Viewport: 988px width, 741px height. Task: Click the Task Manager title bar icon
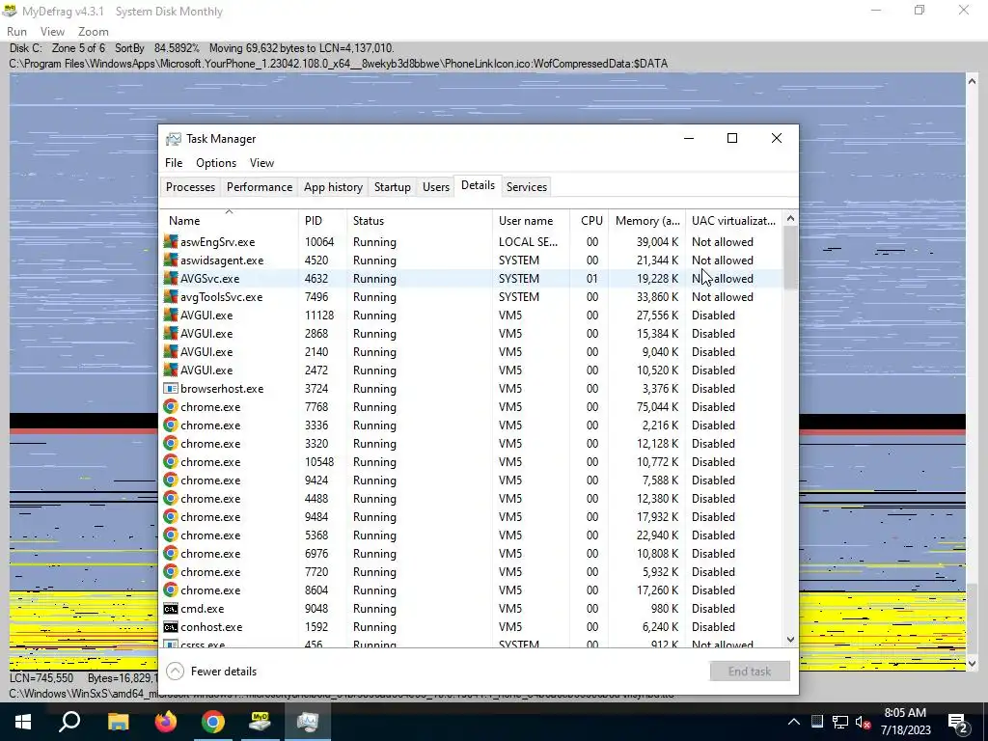point(174,139)
